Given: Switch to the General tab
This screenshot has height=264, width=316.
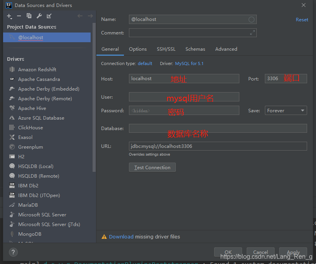Looking at the screenshot, I should click(x=110, y=49).
